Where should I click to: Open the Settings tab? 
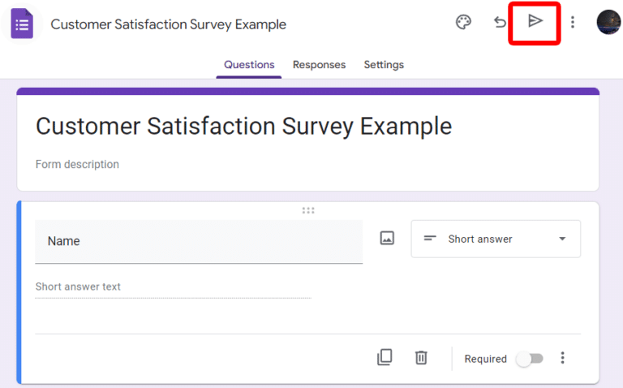click(x=384, y=65)
